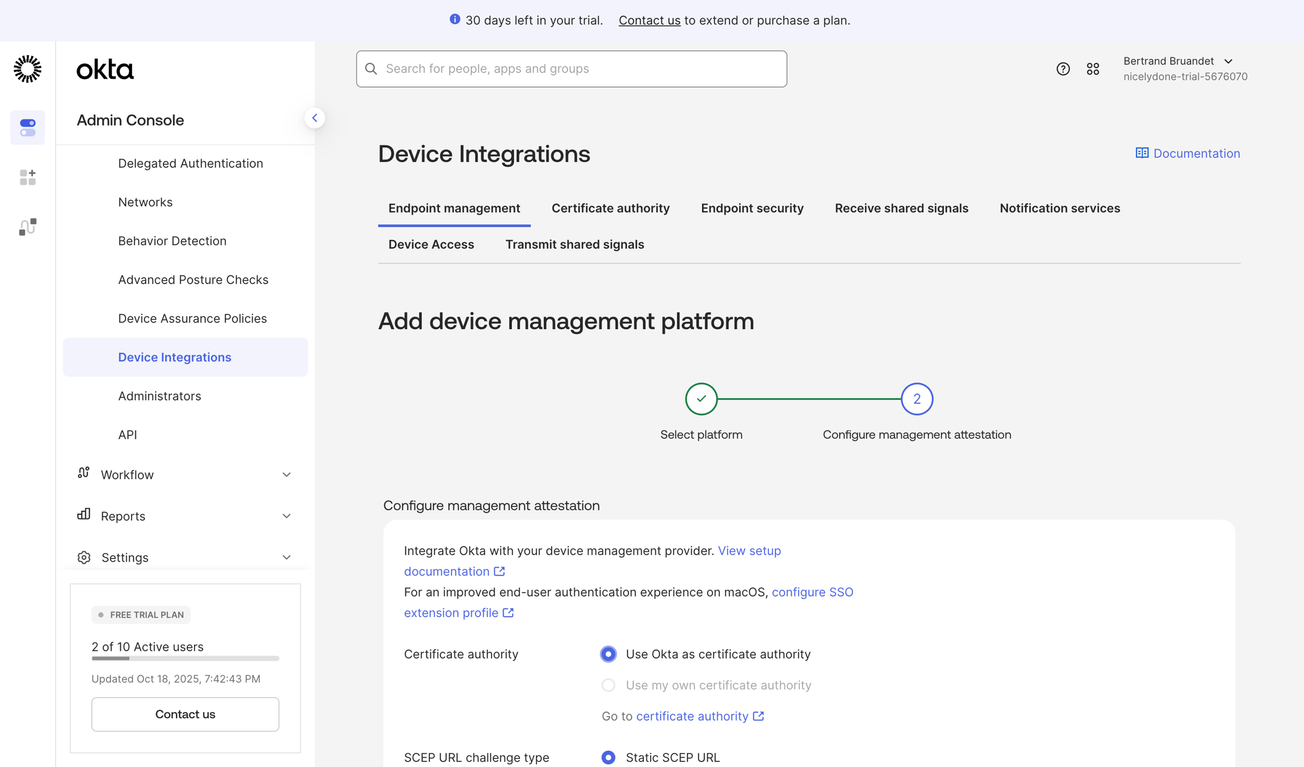
Task: Open Behavior Detection in sidebar
Action: tap(172, 241)
